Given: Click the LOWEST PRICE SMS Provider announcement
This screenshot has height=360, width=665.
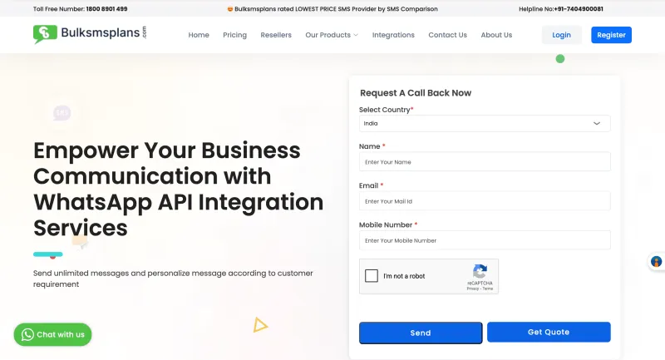Looking at the screenshot, I should [x=332, y=8].
